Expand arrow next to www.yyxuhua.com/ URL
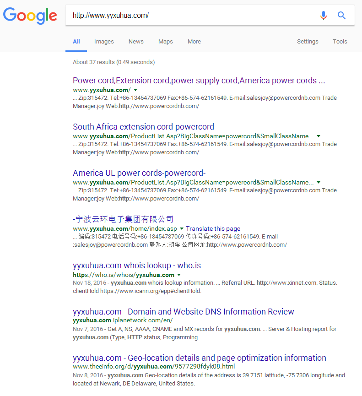Image resolution: width=362 pixels, height=396 pixels. (135, 90)
